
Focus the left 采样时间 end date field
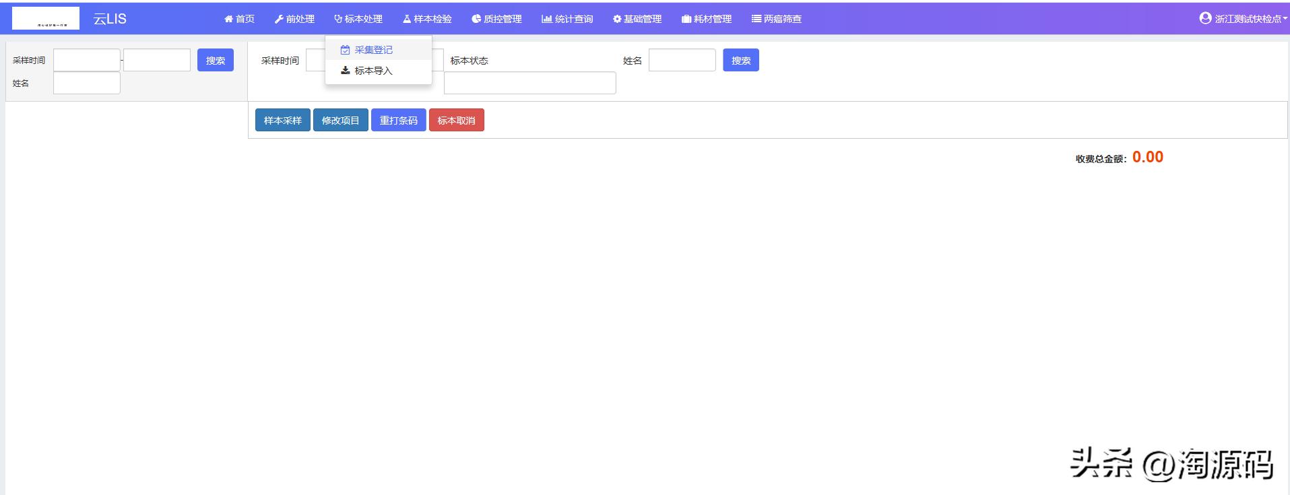pos(157,60)
